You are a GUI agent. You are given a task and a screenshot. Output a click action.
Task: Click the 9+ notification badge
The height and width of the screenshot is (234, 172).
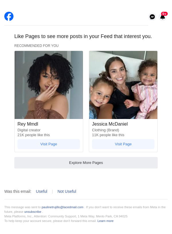164,14
